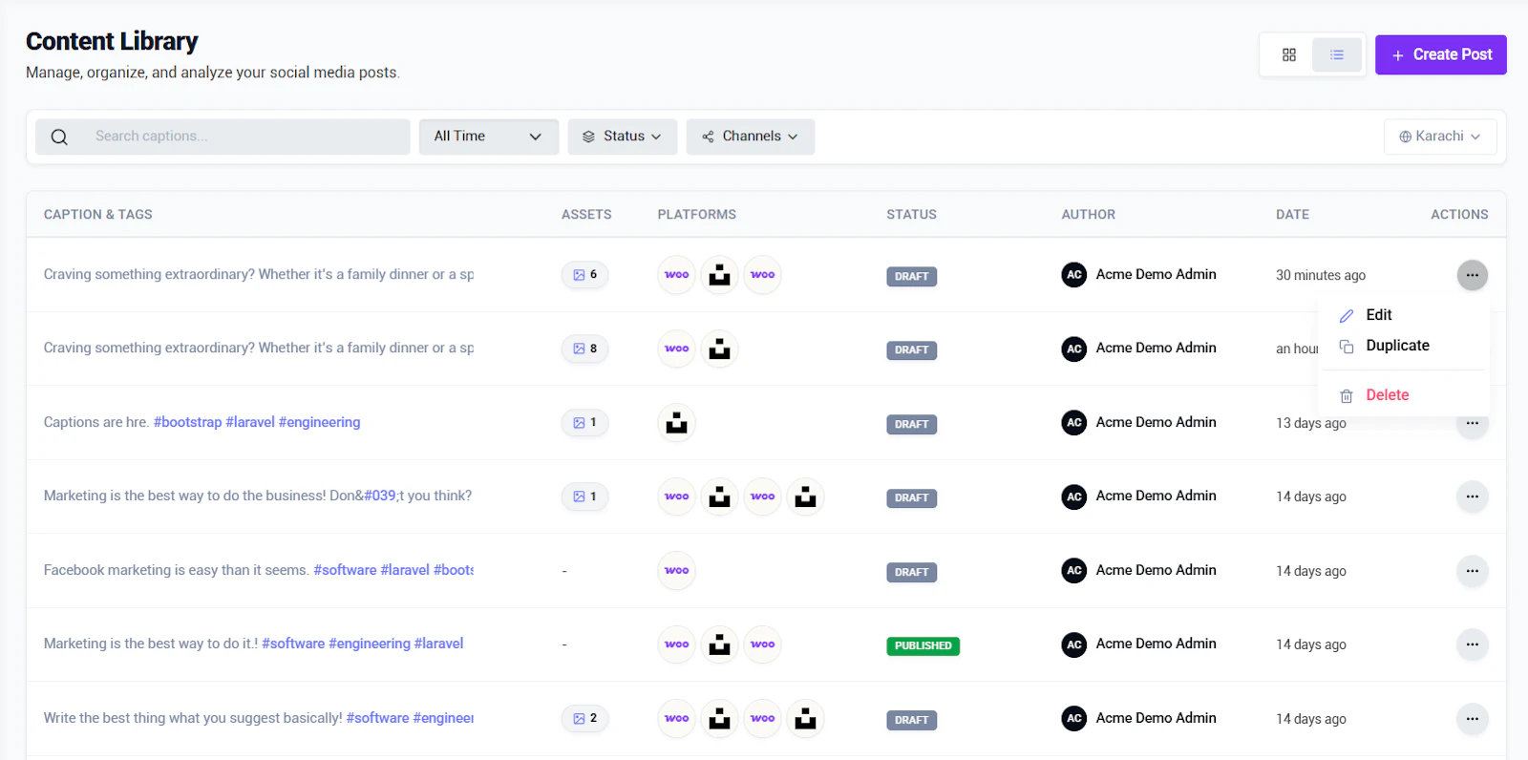Click the AC avatar in first row
Image resolution: width=1528 pixels, height=760 pixels.
[x=1073, y=275]
